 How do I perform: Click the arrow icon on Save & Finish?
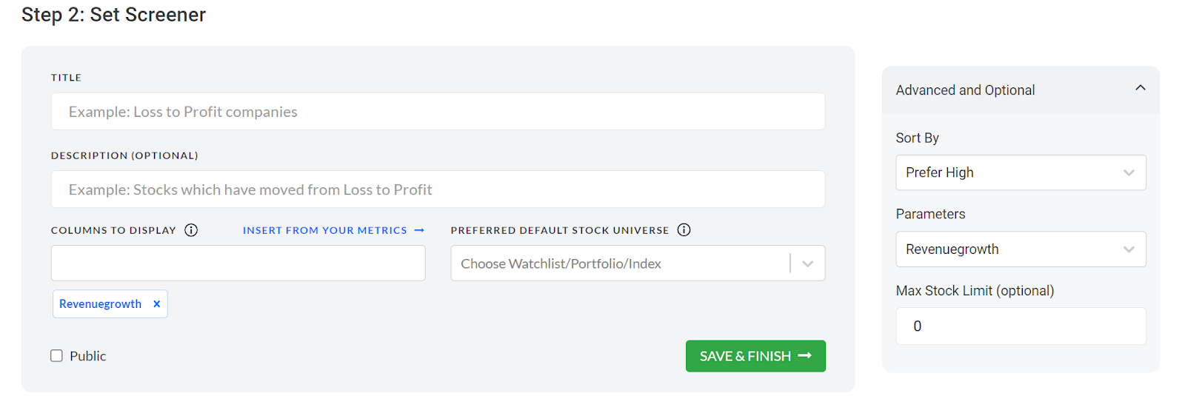coord(805,356)
